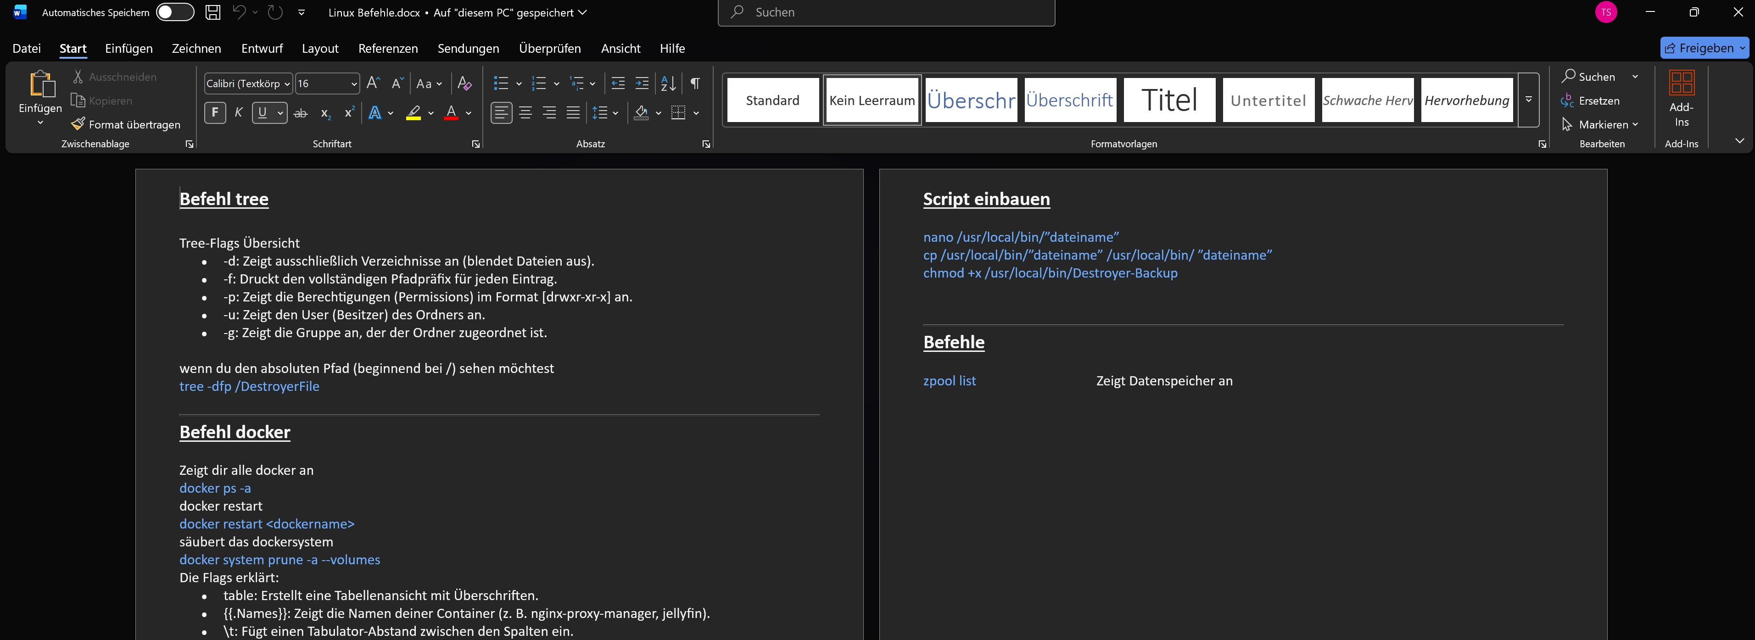Click the heading 'Befehl docker'

(x=235, y=432)
